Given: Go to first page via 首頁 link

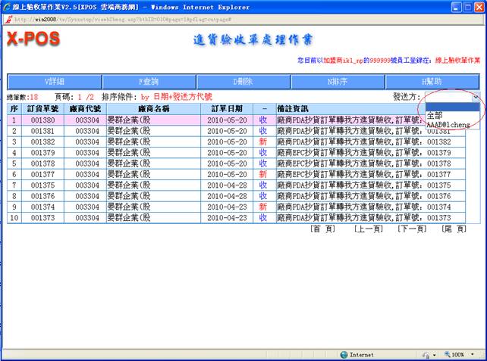Looking at the screenshot, I should pos(324,229).
